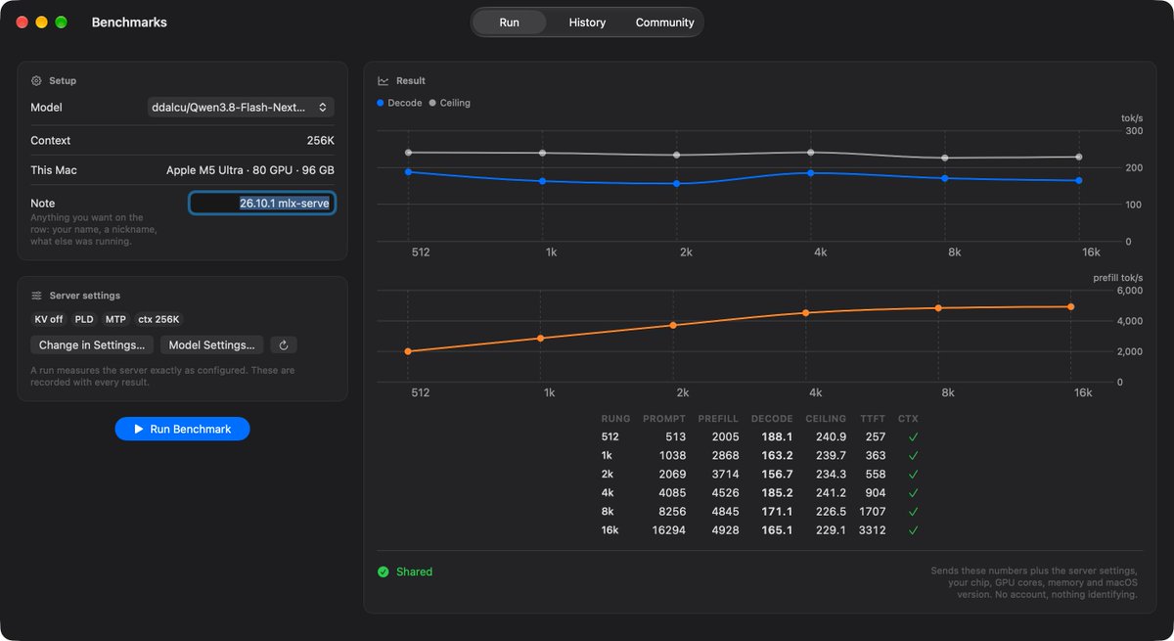Click the CTX column header

(x=908, y=419)
